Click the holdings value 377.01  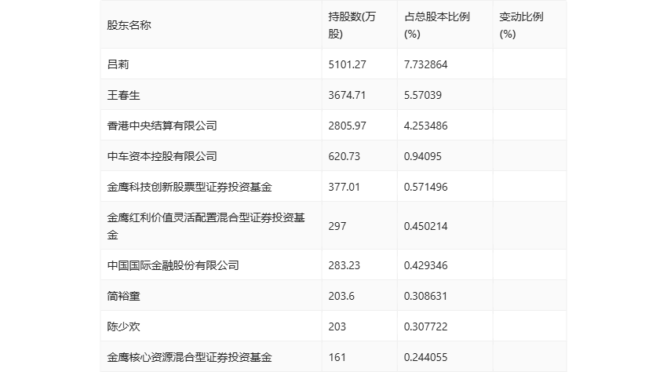344,187
